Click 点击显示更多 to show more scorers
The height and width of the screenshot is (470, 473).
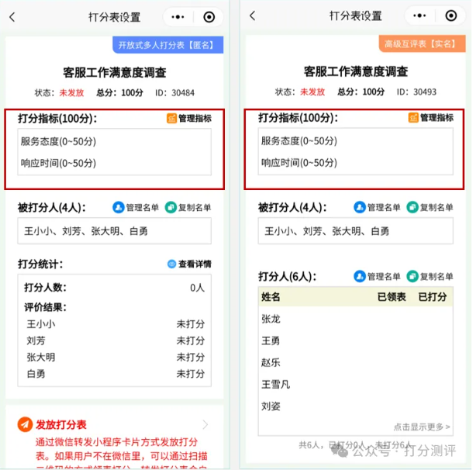(x=422, y=427)
